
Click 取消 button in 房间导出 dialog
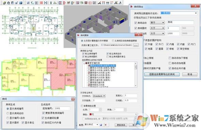pyautogui.click(x=190, y=74)
